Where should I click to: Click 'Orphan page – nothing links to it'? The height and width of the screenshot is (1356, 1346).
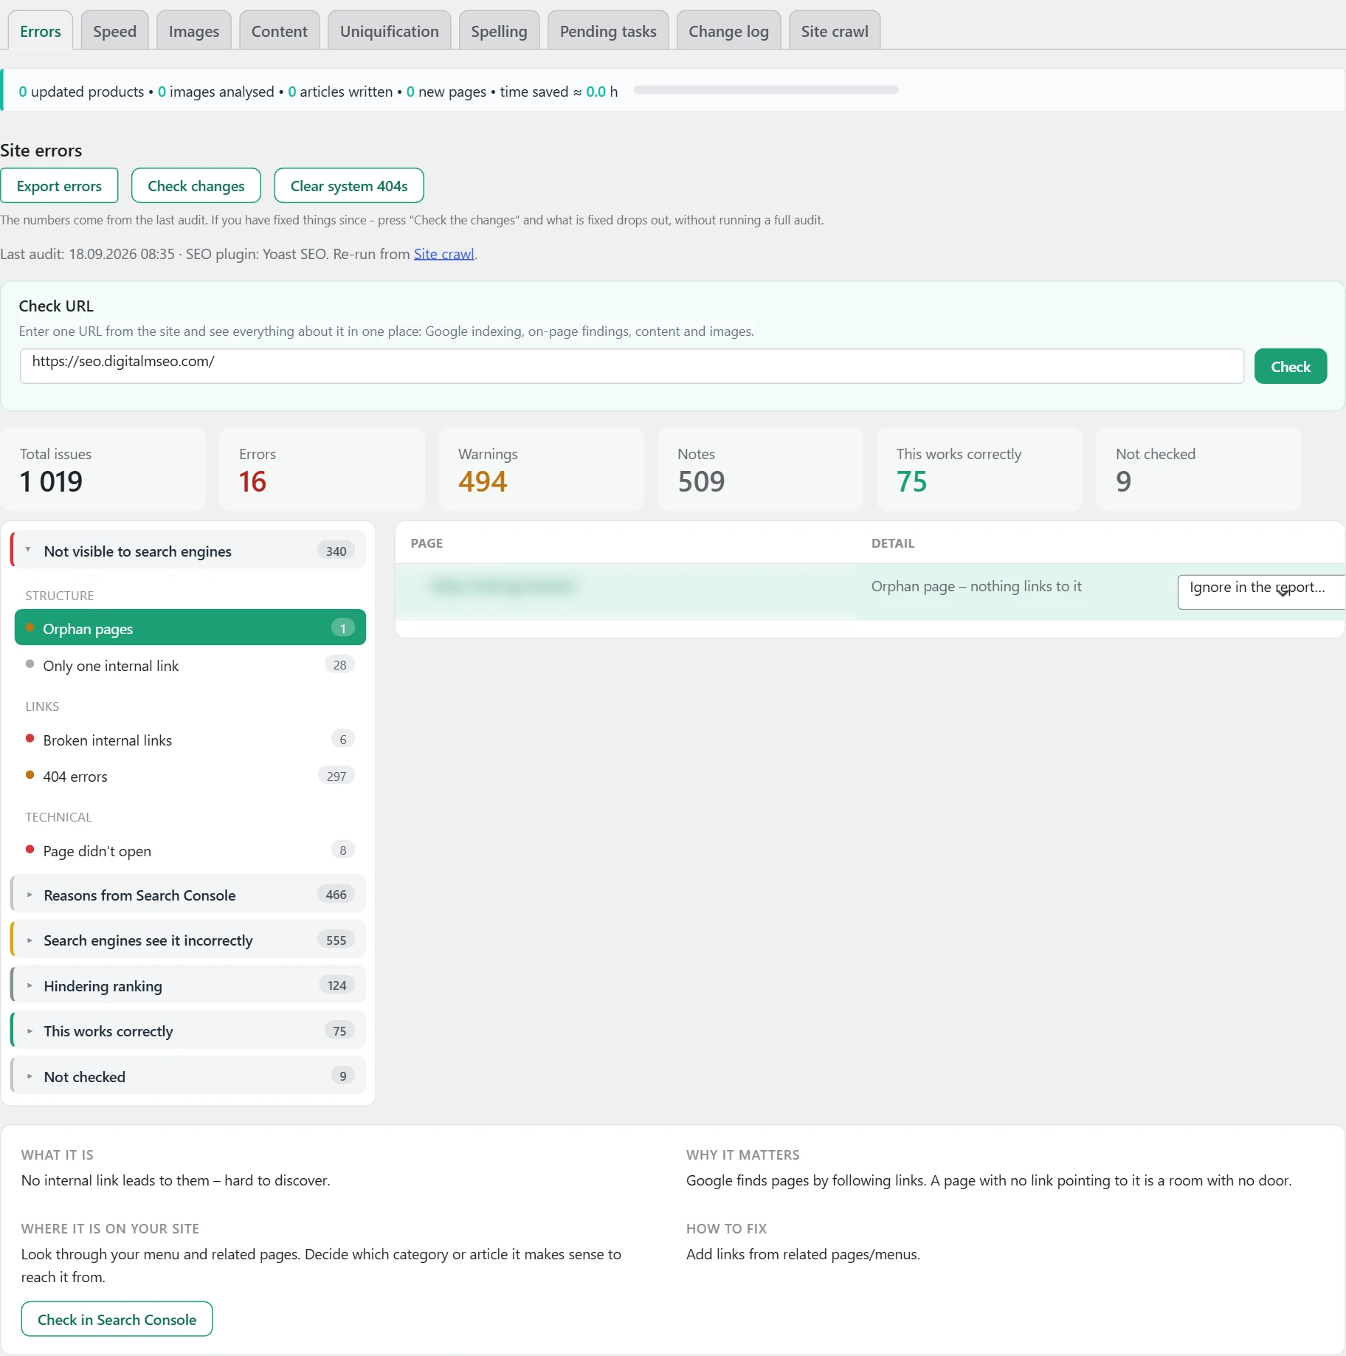click(976, 586)
